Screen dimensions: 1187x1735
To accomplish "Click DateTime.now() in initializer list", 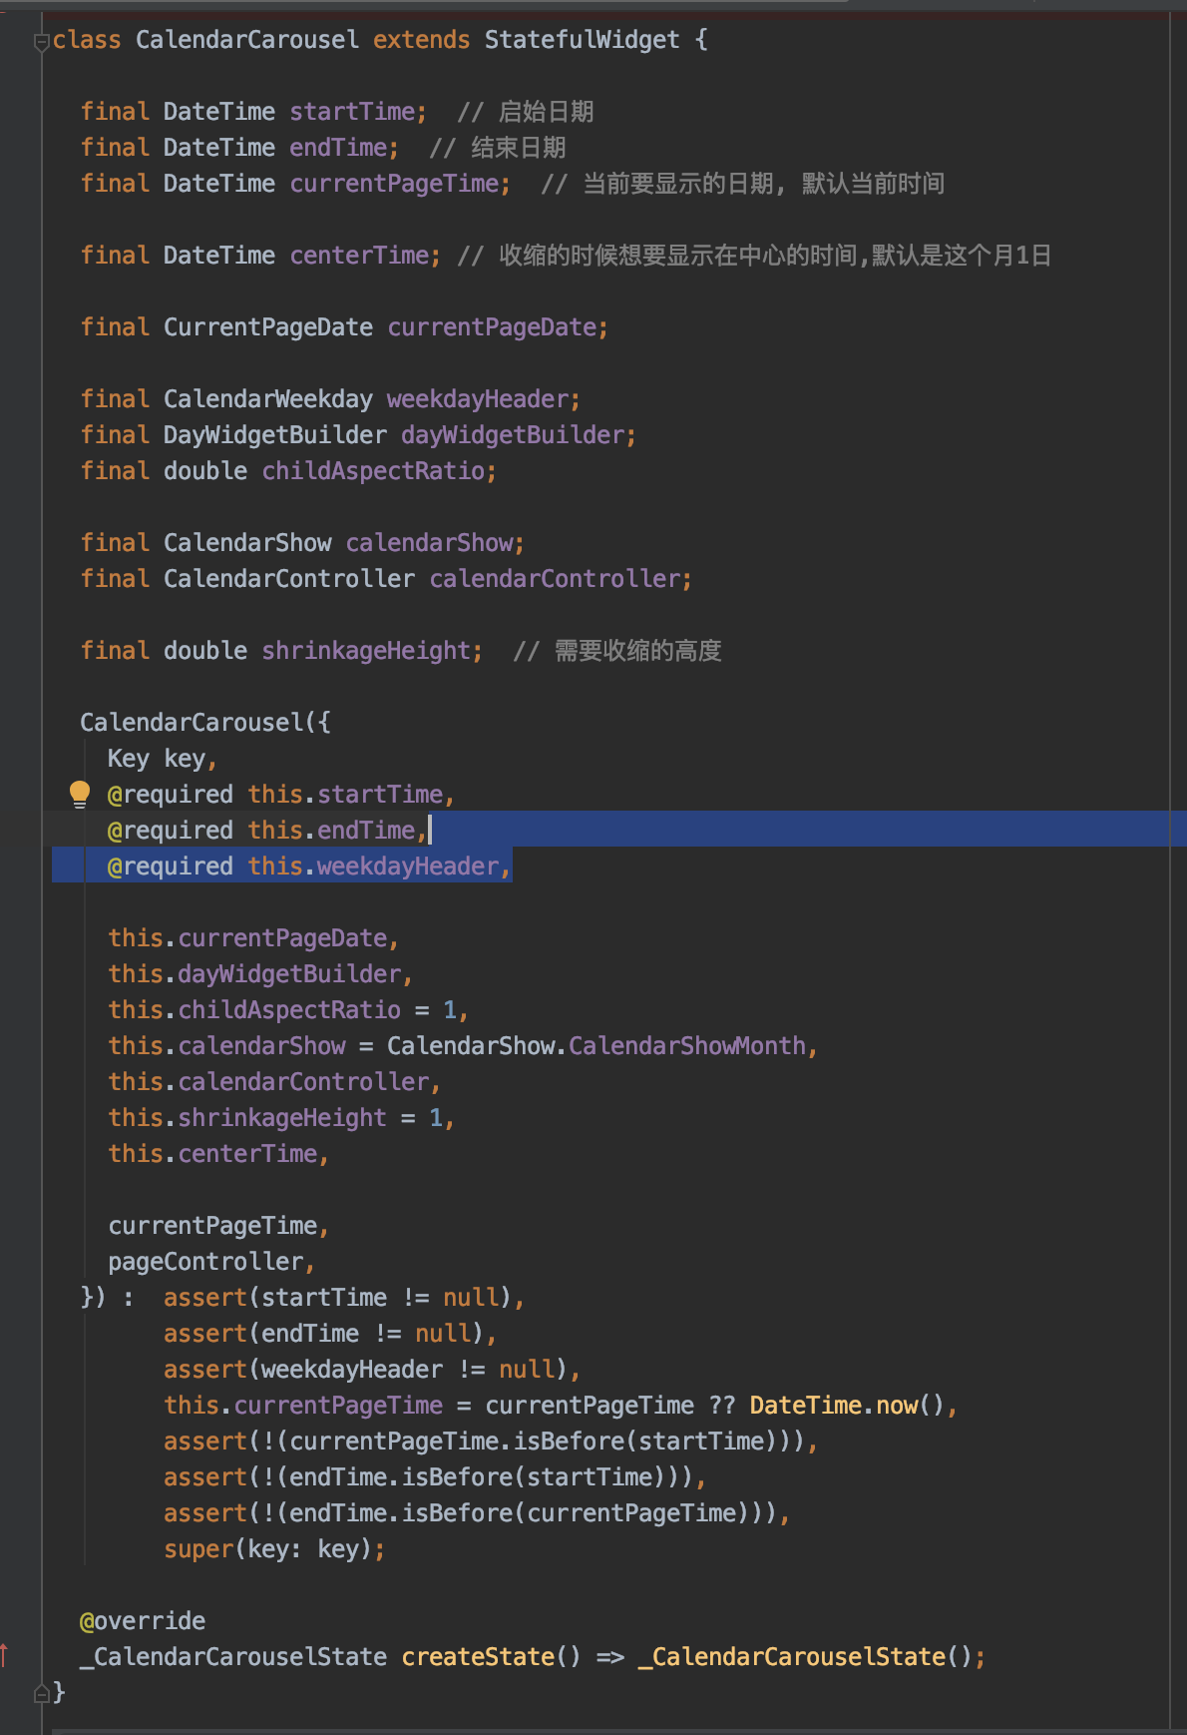I will [x=847, y=1406].
